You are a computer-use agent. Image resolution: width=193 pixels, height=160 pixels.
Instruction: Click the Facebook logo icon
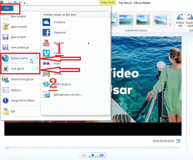tap(46, 32)
